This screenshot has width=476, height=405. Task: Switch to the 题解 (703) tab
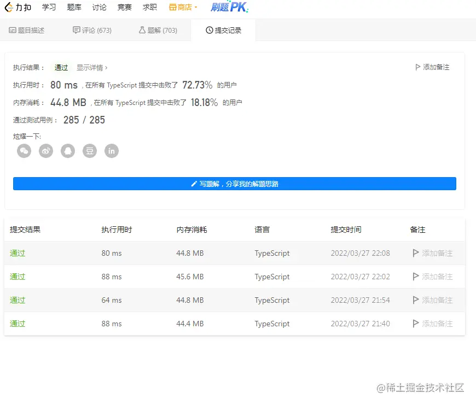(x=158, y=30)
